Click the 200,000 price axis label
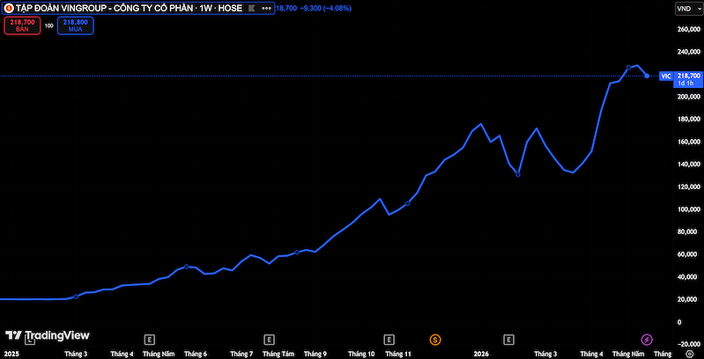This screenshot has height=359, width=704. coord(688,97)
